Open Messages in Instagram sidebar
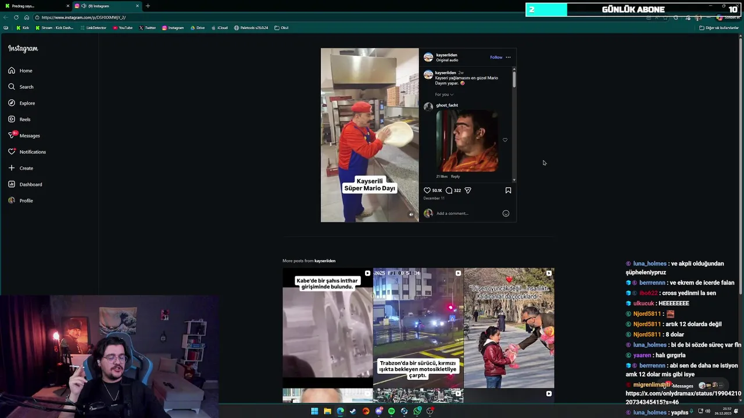This screenshot has width=744, height=418. click(24, 136)
